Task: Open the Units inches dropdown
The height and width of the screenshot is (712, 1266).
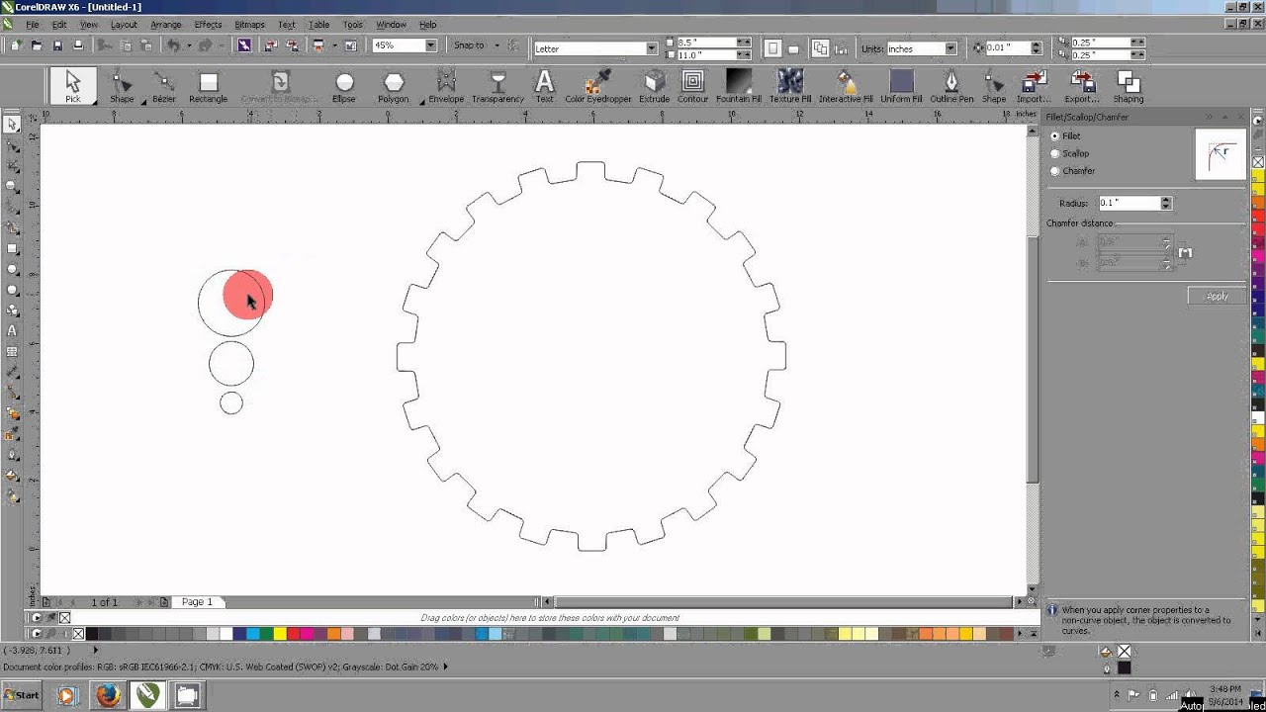Action: click(x=949, y=48)
